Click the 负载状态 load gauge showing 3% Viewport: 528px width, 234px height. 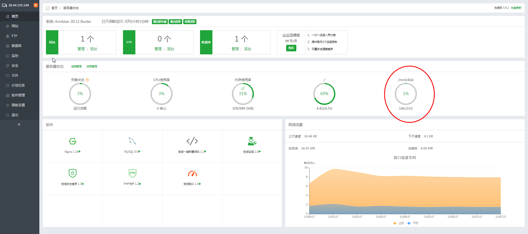pyautogui.click(x=80, y=94)
